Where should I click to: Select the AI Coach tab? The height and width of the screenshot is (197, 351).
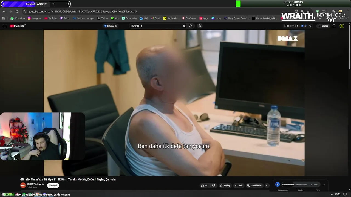(314, 184)
